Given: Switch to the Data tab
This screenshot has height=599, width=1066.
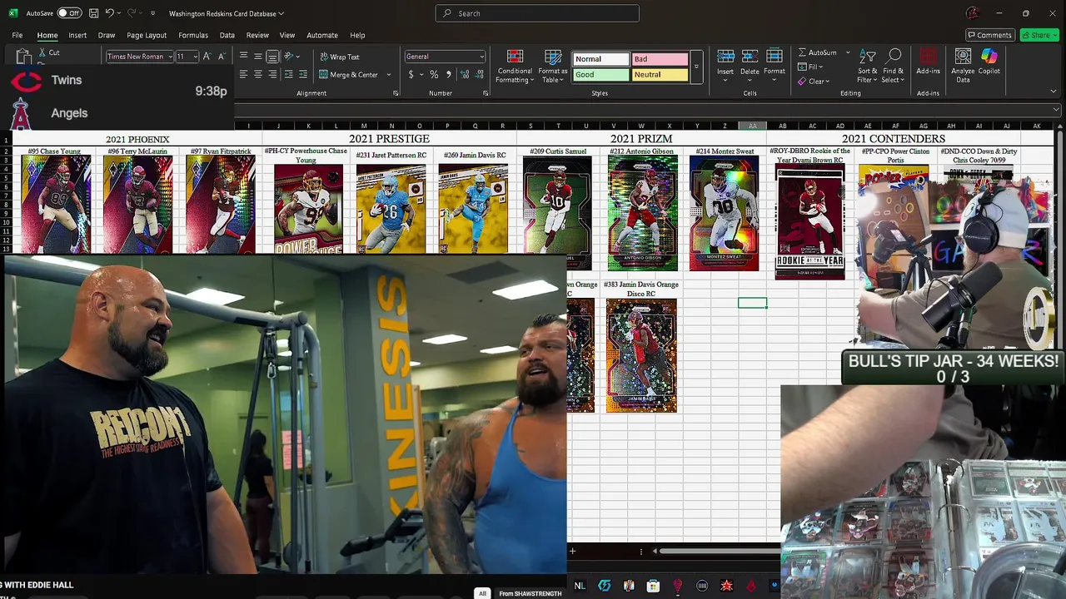Looking at the screenshot, I should click(227, 35).
